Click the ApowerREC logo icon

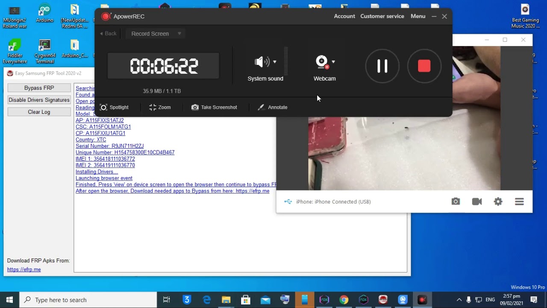click(106, 16)
